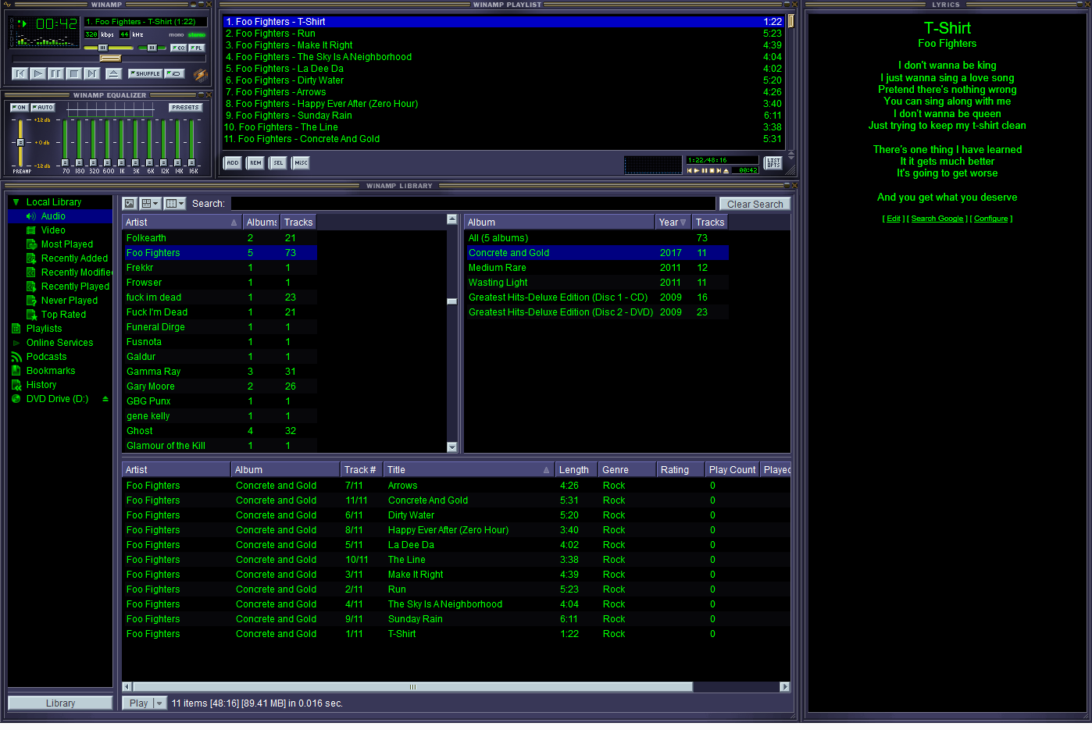The image size is (1092, 730).
Task: Open the view mode dropdown in library toolbar
Action: pos(150,203)
